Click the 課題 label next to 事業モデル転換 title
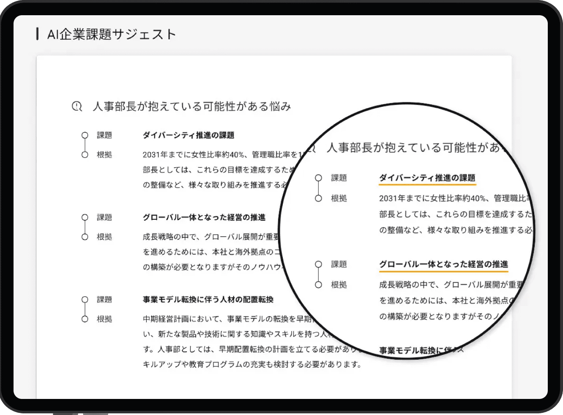This screenshot has height=415, width=563. (x=104, y=300)
